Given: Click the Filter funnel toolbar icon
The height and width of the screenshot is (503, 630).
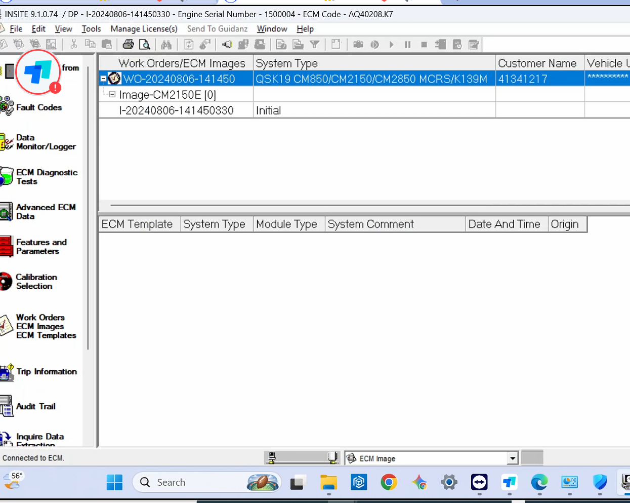Looking at the screenshot, I should pos(315,45).
